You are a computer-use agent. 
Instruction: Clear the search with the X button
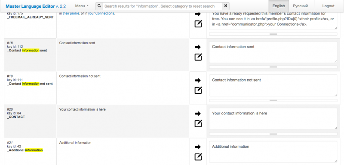tap(225, 6)
